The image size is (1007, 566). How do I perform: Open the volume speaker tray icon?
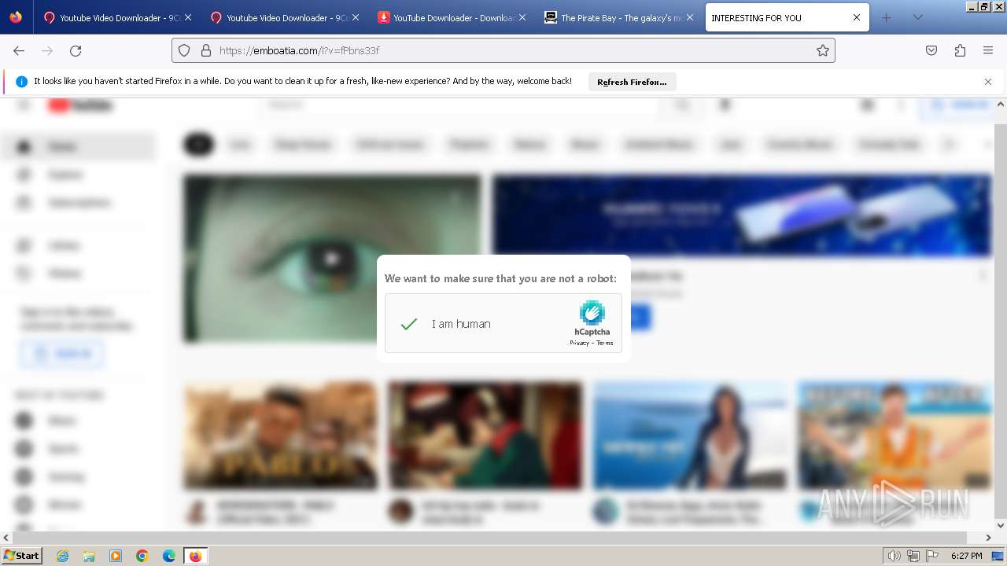[894, 556]
